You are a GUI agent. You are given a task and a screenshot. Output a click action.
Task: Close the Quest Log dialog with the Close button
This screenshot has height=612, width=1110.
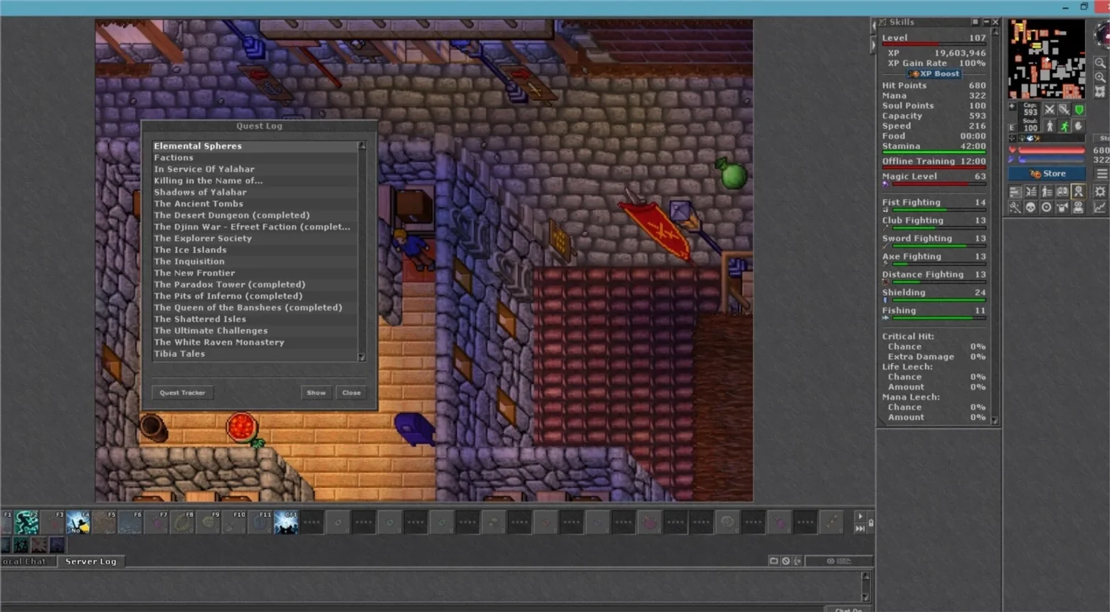pyautogui.click(x=351, y=392)
